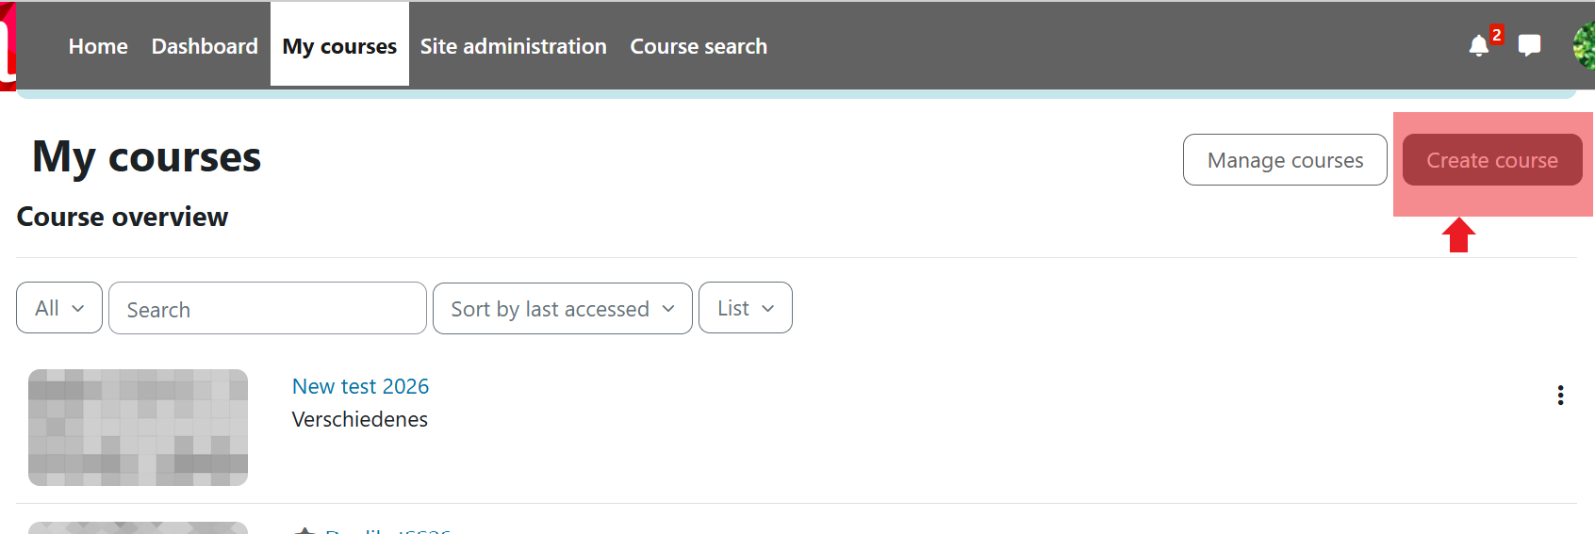This screenshot has height=534, width=1595.
Task: Open the Dashboard tab
Action: pyautogui.click(x=205, y=46)
